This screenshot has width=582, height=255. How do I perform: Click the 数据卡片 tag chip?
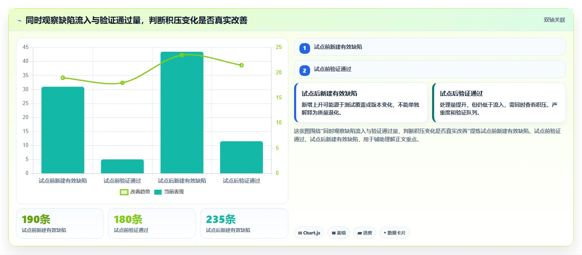tap(394, 233)
